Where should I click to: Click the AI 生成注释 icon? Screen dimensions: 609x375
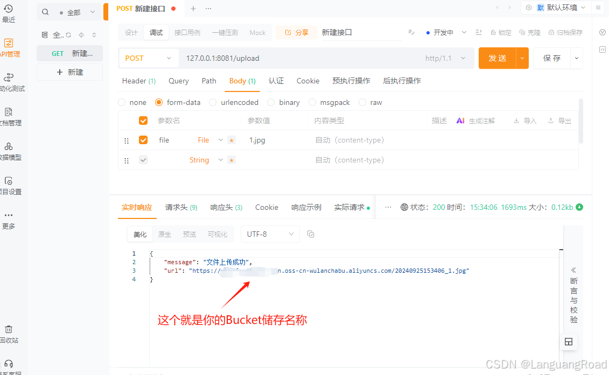[x=460, y=120]
